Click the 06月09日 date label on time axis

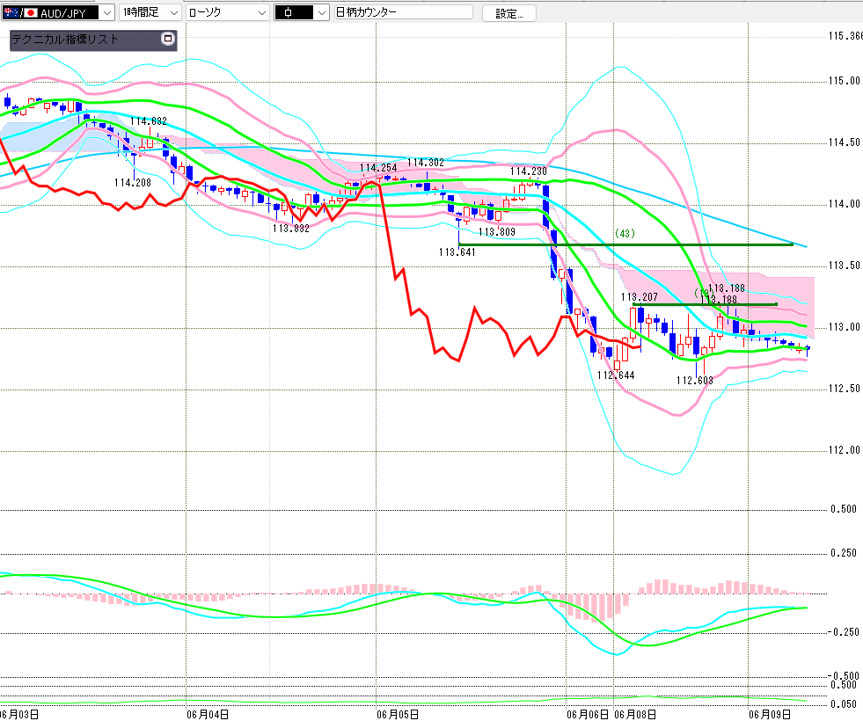coord(770,714)
